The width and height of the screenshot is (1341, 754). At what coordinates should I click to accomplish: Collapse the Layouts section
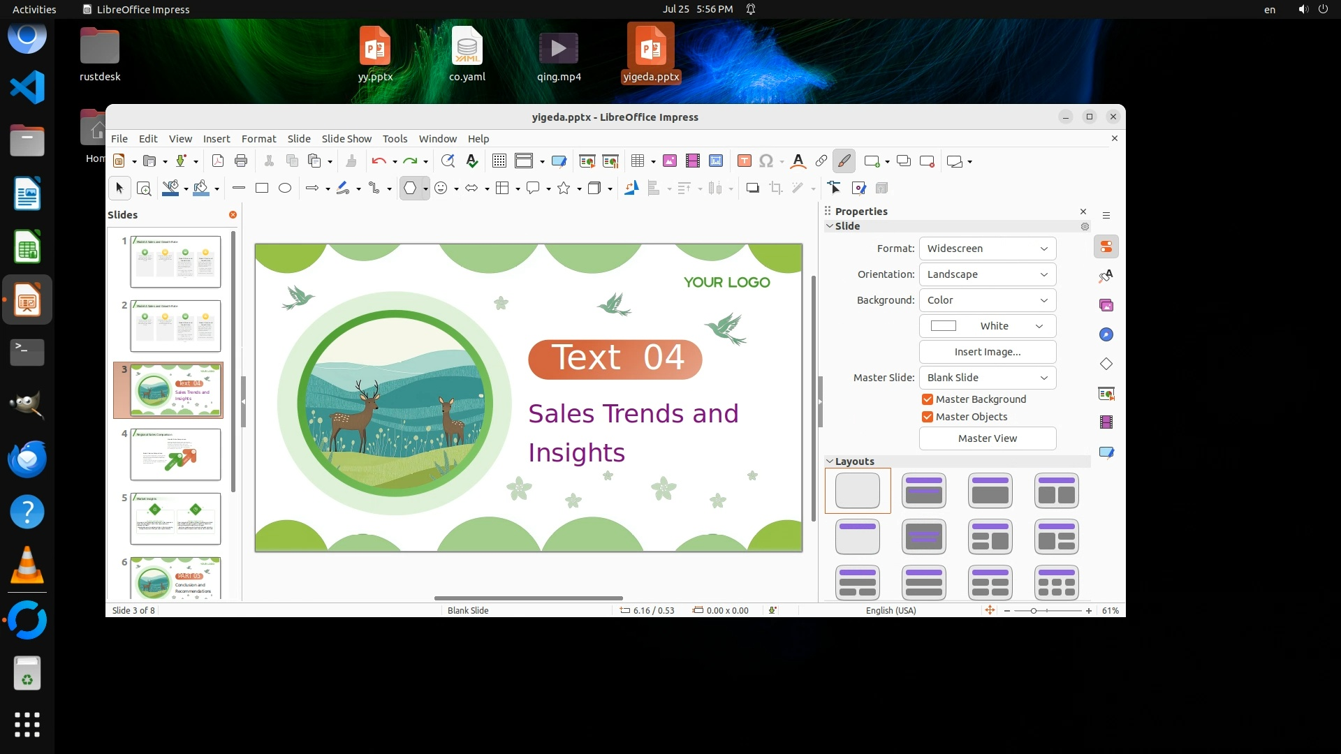[830, 461]
